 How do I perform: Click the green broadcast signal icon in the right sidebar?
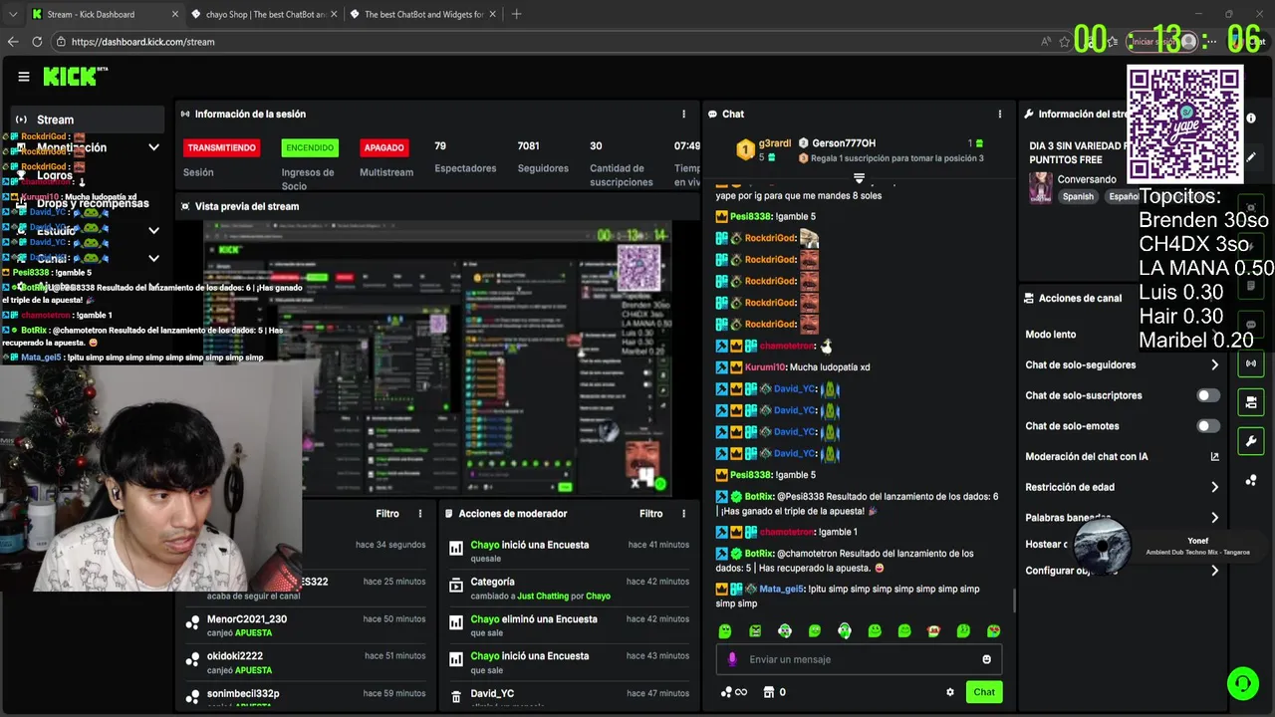tap(1251, 363)
